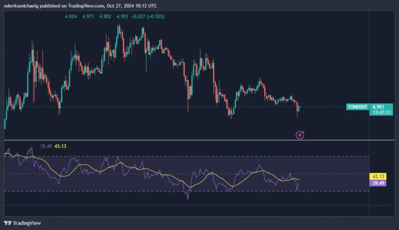
Task: Click the teal 4.951 price label on axis
Action: point(378,107)
